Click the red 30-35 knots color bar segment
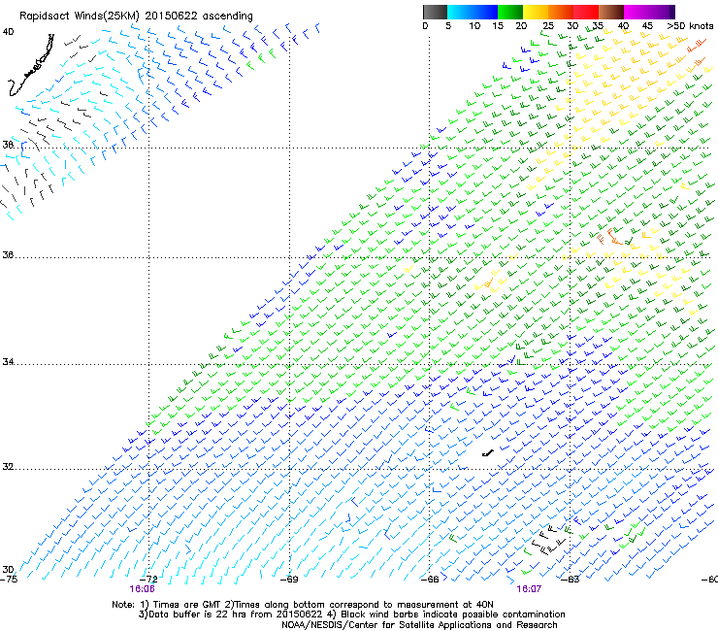The height and width of the screenshot is (631, 718). click(586, 12)
